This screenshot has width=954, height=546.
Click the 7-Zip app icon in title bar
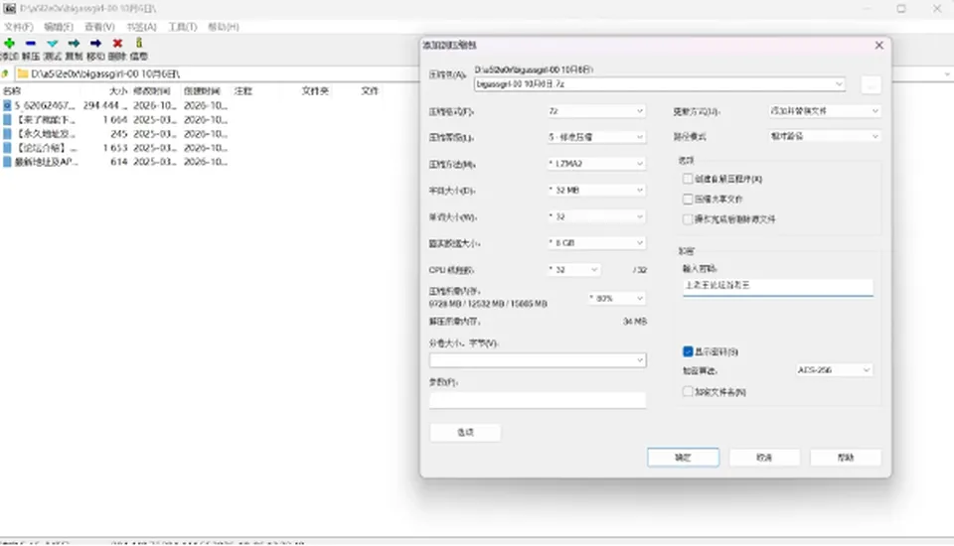coord(9,9)
